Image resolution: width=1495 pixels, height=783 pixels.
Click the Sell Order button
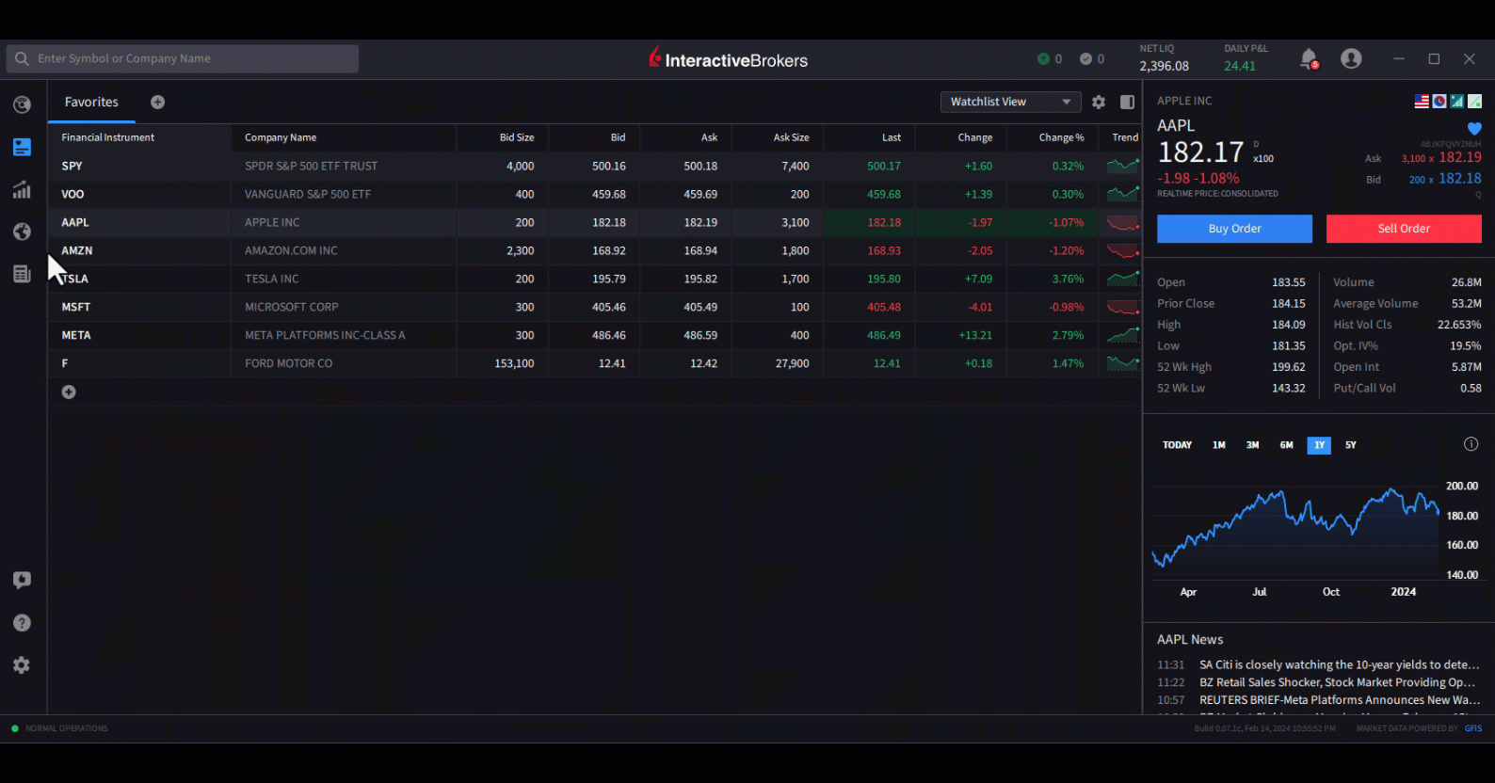pos(1404,229)
